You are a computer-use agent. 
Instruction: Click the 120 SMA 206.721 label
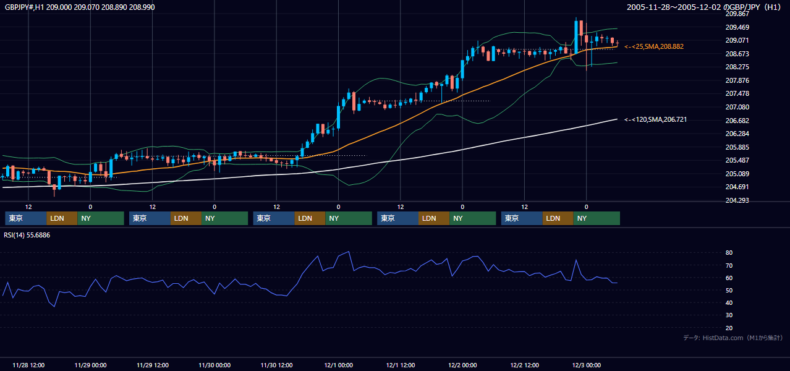point(655,119)
